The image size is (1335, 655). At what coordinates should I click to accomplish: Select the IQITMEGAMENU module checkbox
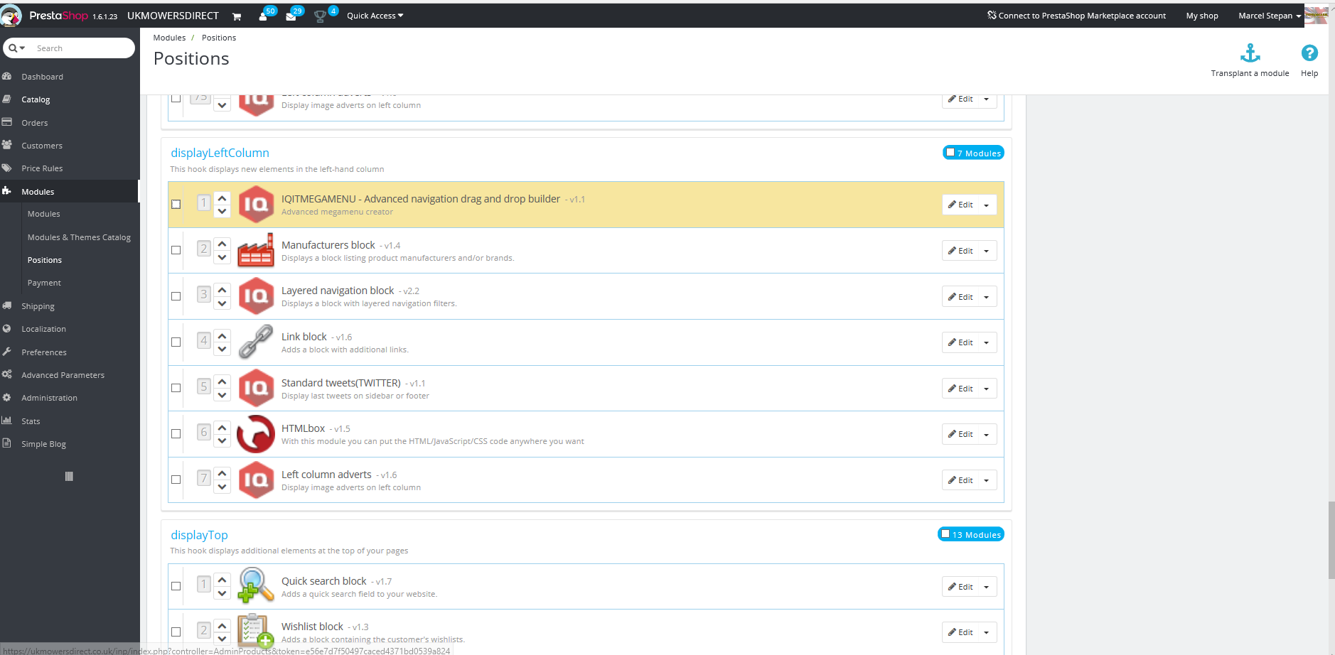(176, 205)
